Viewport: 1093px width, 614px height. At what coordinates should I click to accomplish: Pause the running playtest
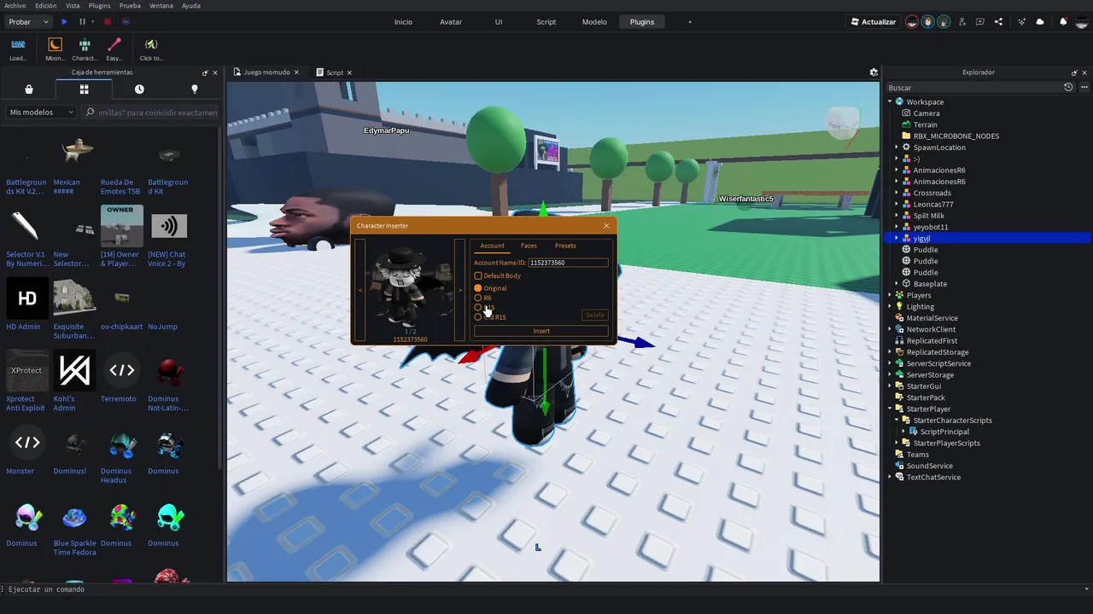click(x=82, y=21)
